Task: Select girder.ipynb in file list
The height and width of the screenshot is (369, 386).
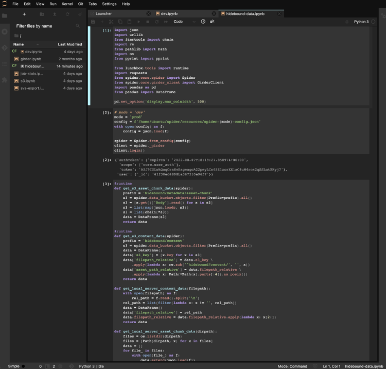Action: pos(48,59)
